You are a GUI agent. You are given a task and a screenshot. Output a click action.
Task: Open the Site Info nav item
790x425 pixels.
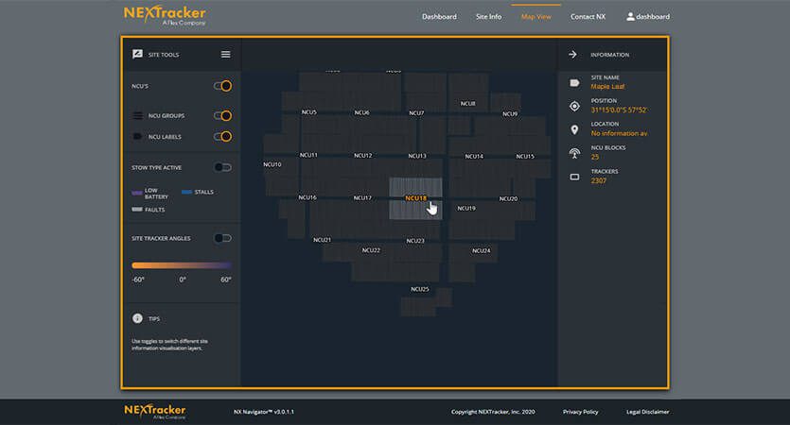pyautogui.click(x=489, y=17)
